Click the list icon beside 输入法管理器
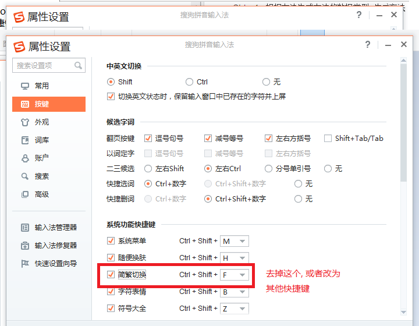419x326 pixels. click(x=25, y=228)
